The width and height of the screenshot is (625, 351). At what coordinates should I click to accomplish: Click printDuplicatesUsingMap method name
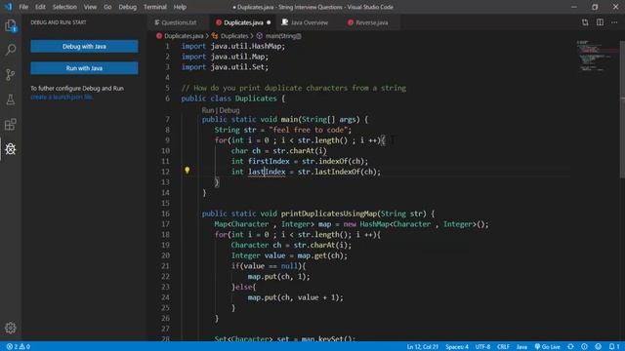click(329, 214)
